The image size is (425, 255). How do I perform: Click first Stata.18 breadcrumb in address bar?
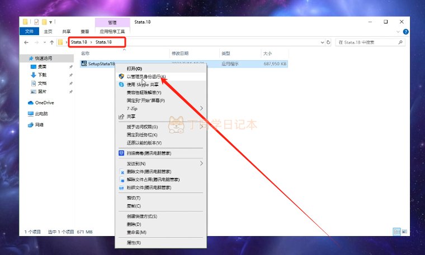(79, 42)
